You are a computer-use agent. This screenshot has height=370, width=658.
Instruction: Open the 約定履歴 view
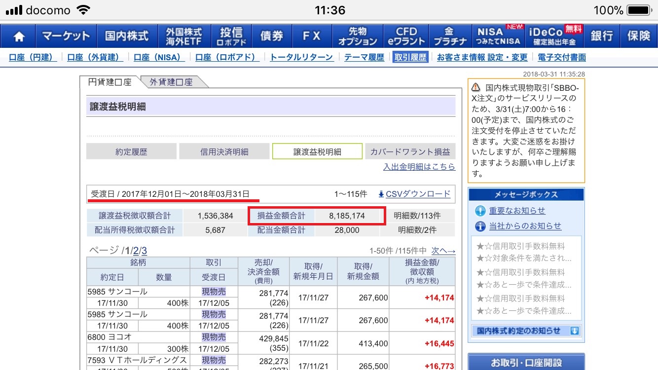pos(131,152)
